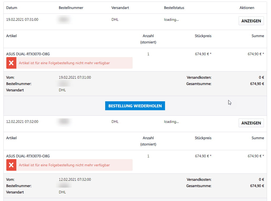Click the unavailable-article message in the 19.02.2021 order

tap(64, 63)
